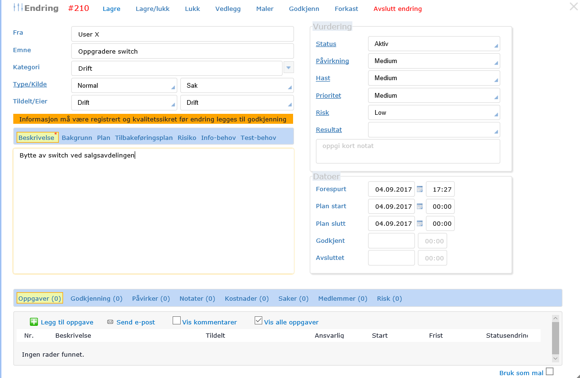Image resolution: width=580 pixels, height=378 pixels.
Task: Click Lagre in the top menu
Action: click(x=111, y=9)
